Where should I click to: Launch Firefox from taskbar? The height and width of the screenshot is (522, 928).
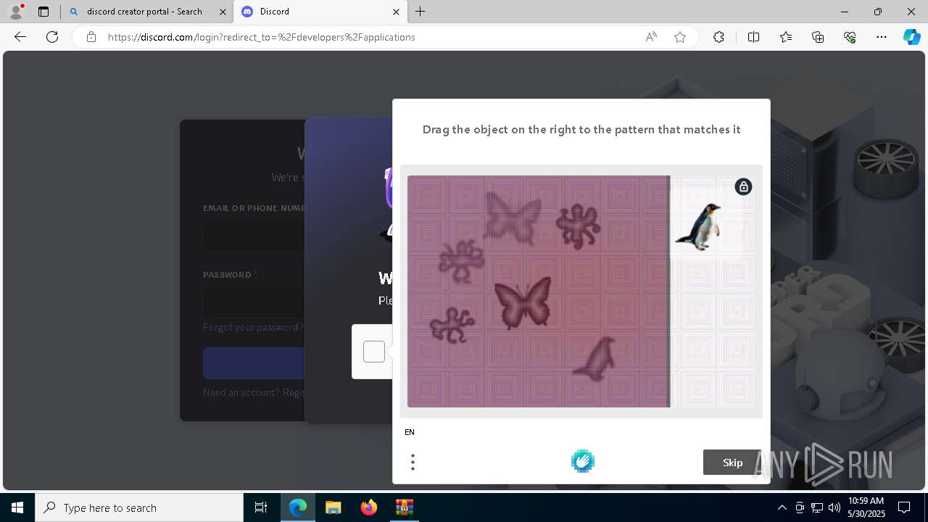(368, 507)
